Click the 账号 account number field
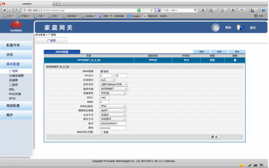Viewport: 269px width, 168px height. pos(113,124)
